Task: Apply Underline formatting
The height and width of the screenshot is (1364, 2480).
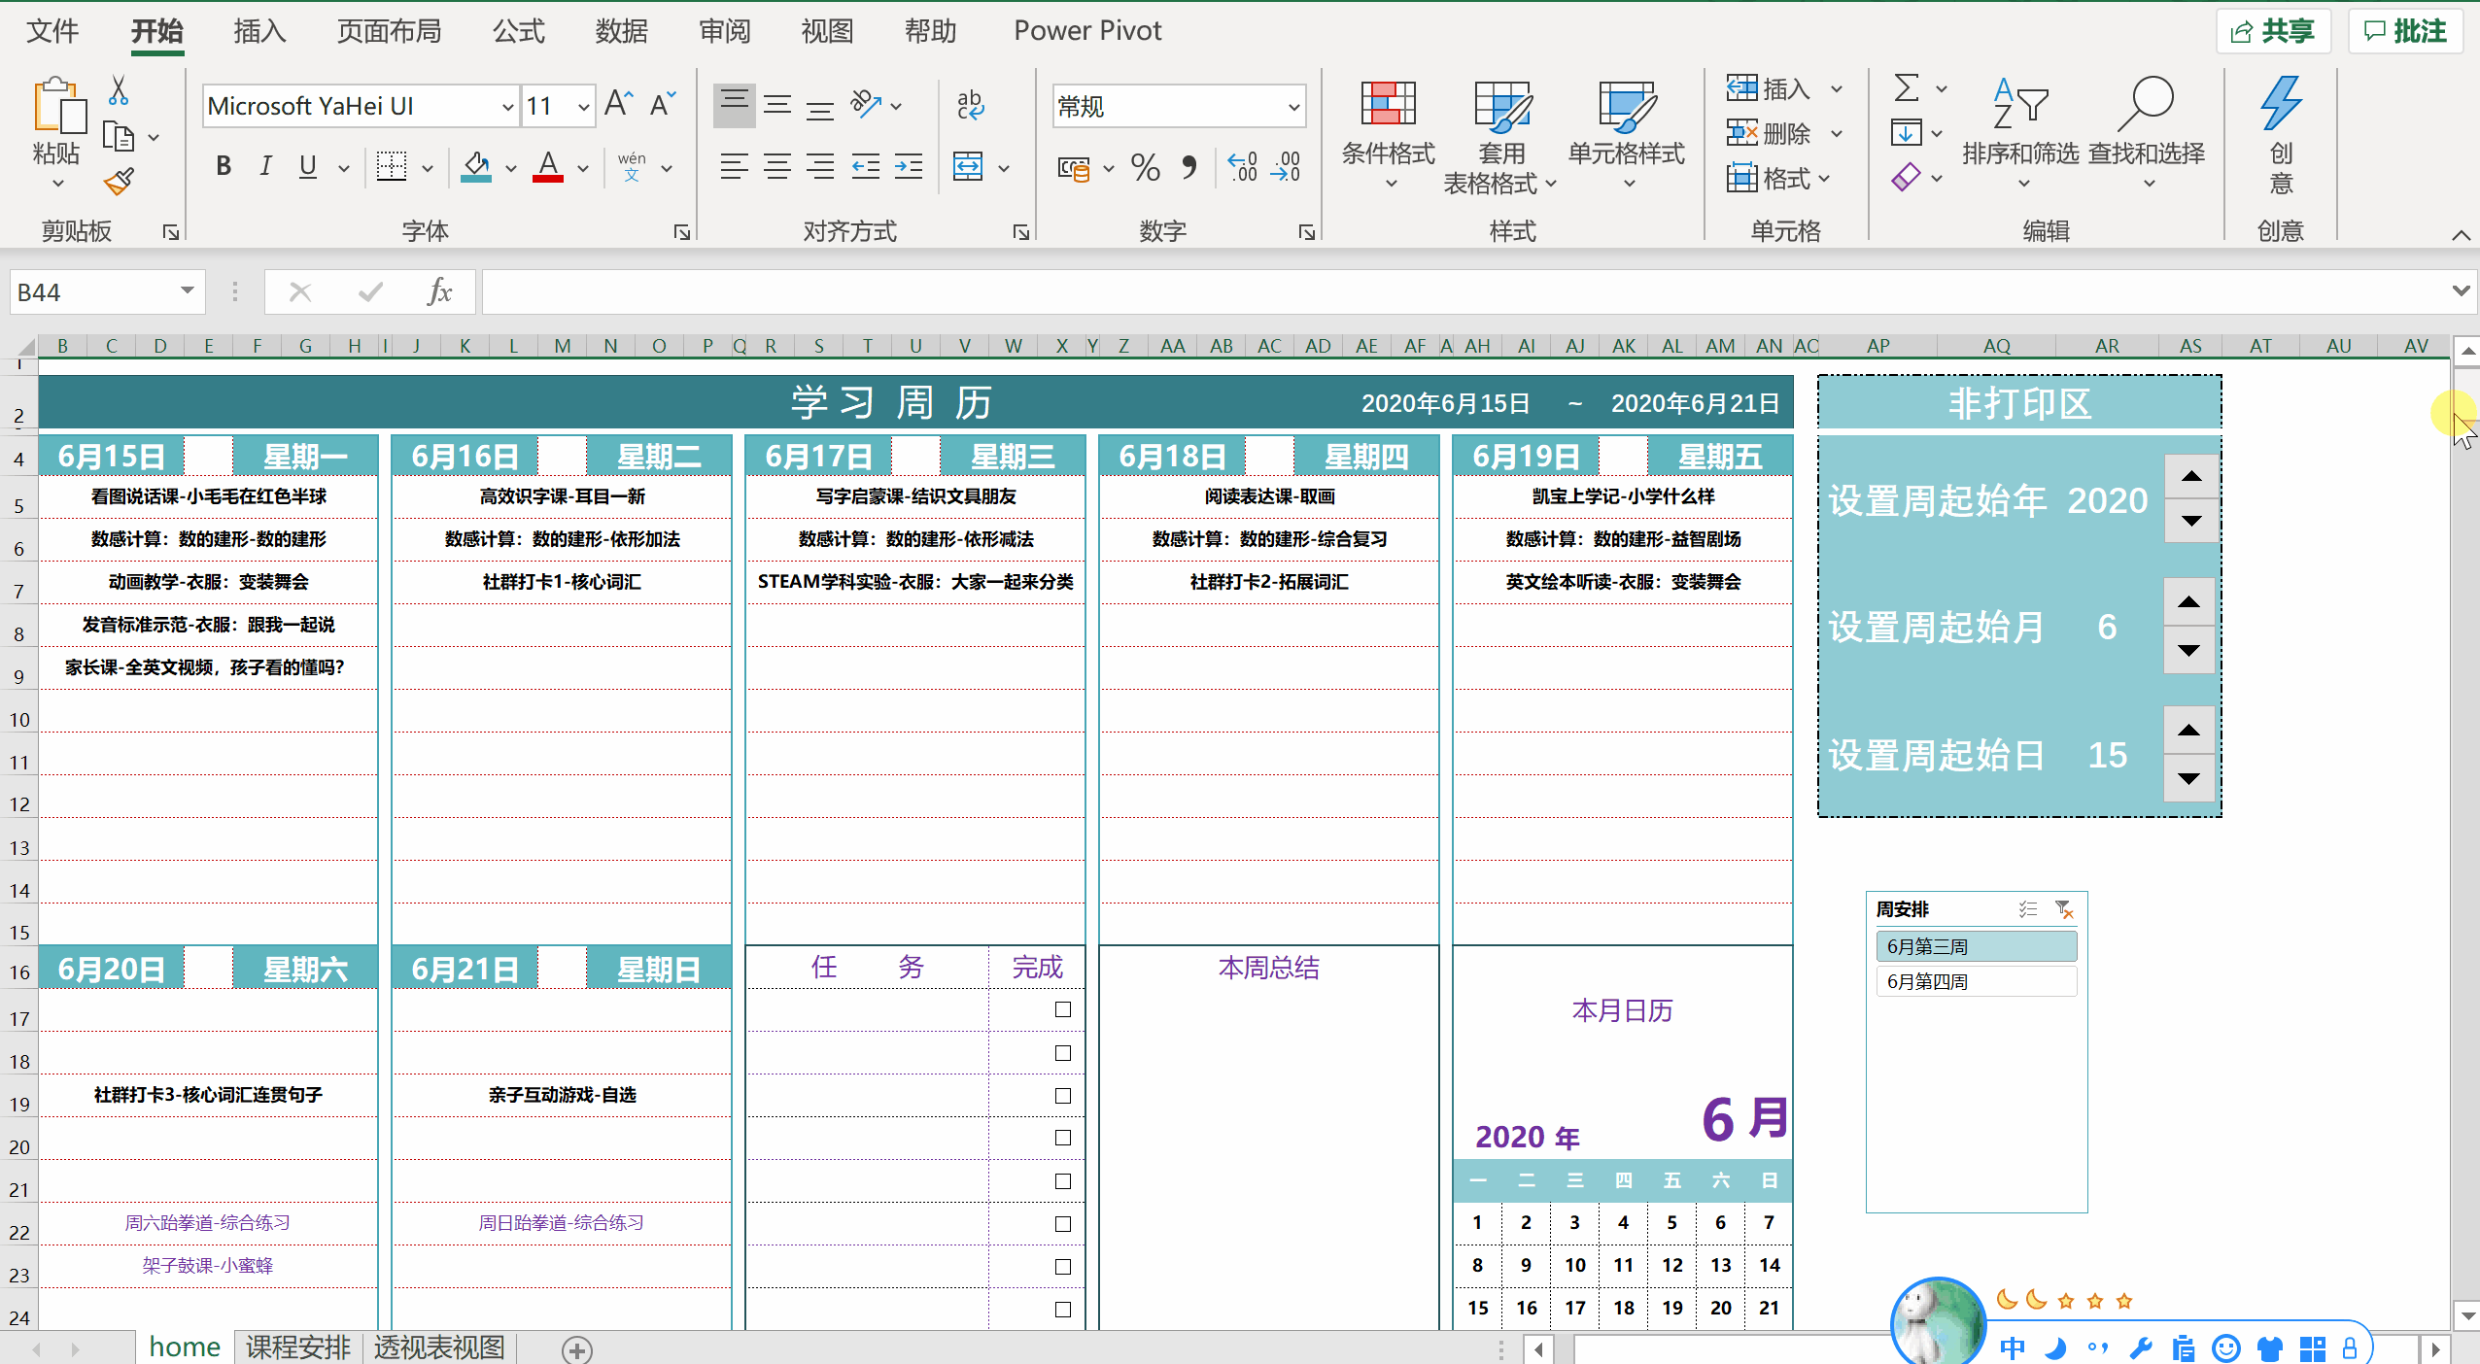Action: (308, 166)
